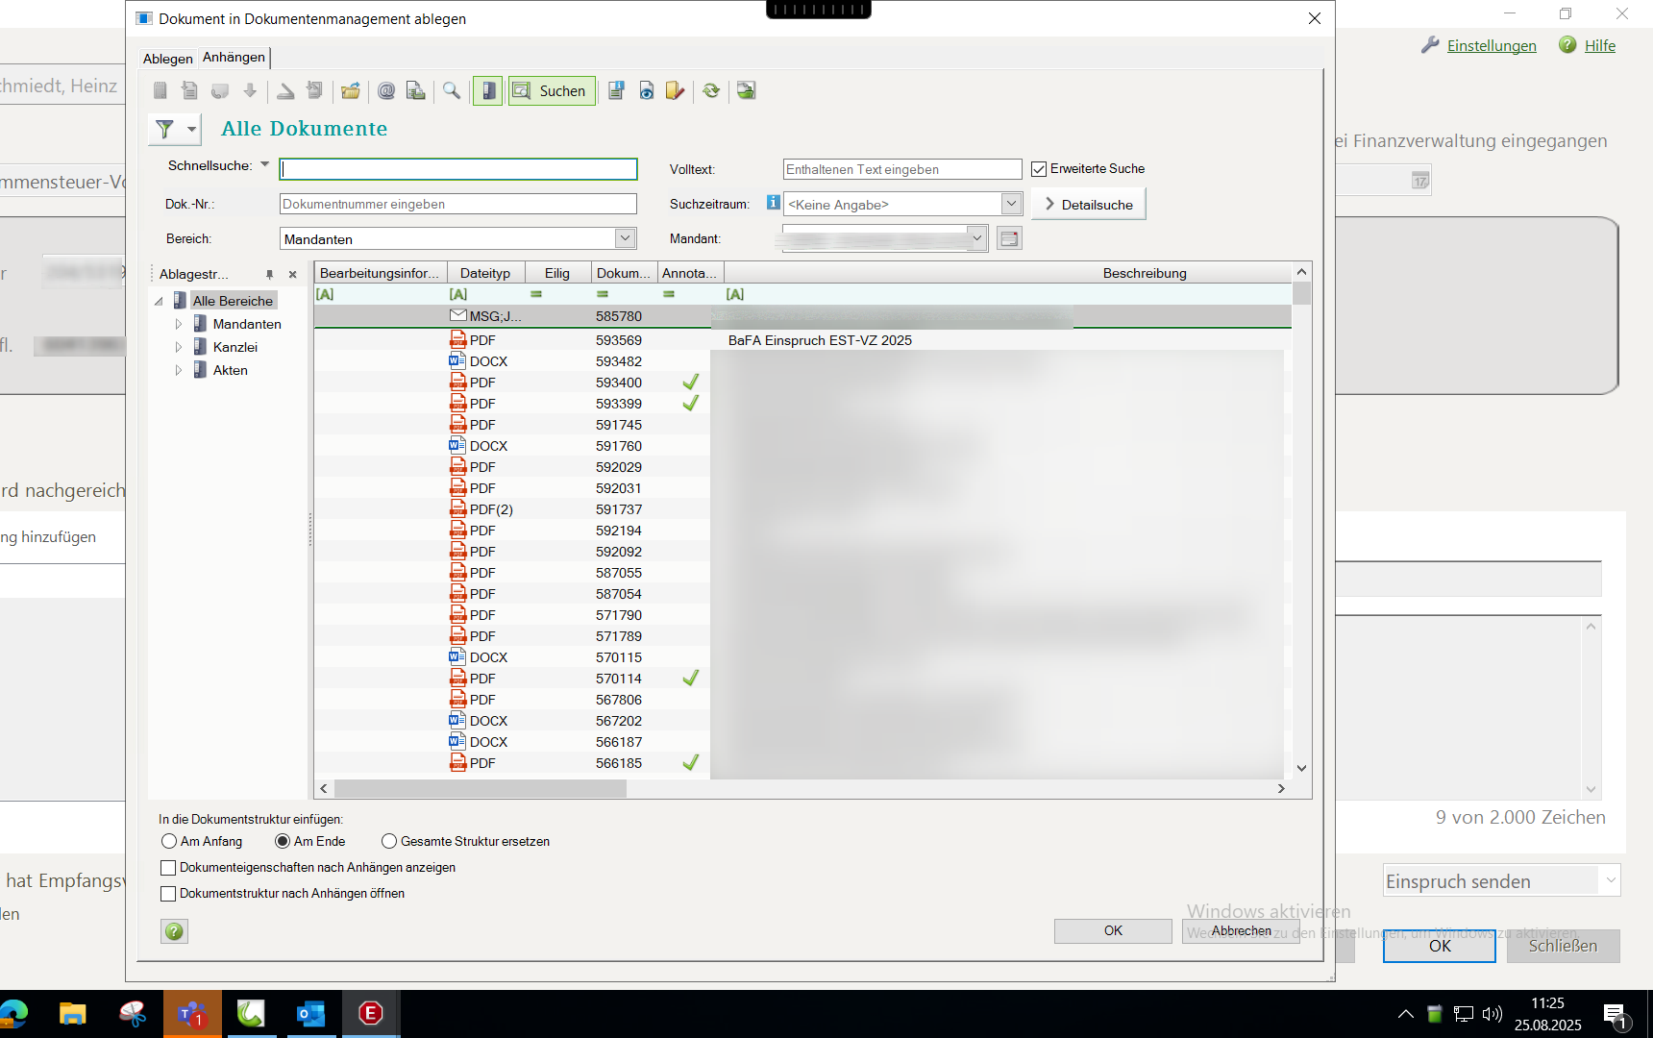Switch to the Anhängen tab
The width and height of the screenshot is (1653, 1038).
(234, 58)
